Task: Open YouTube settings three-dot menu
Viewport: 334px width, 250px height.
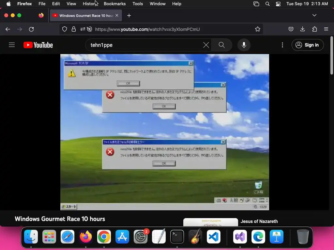Action: click(x=282, y=45)
